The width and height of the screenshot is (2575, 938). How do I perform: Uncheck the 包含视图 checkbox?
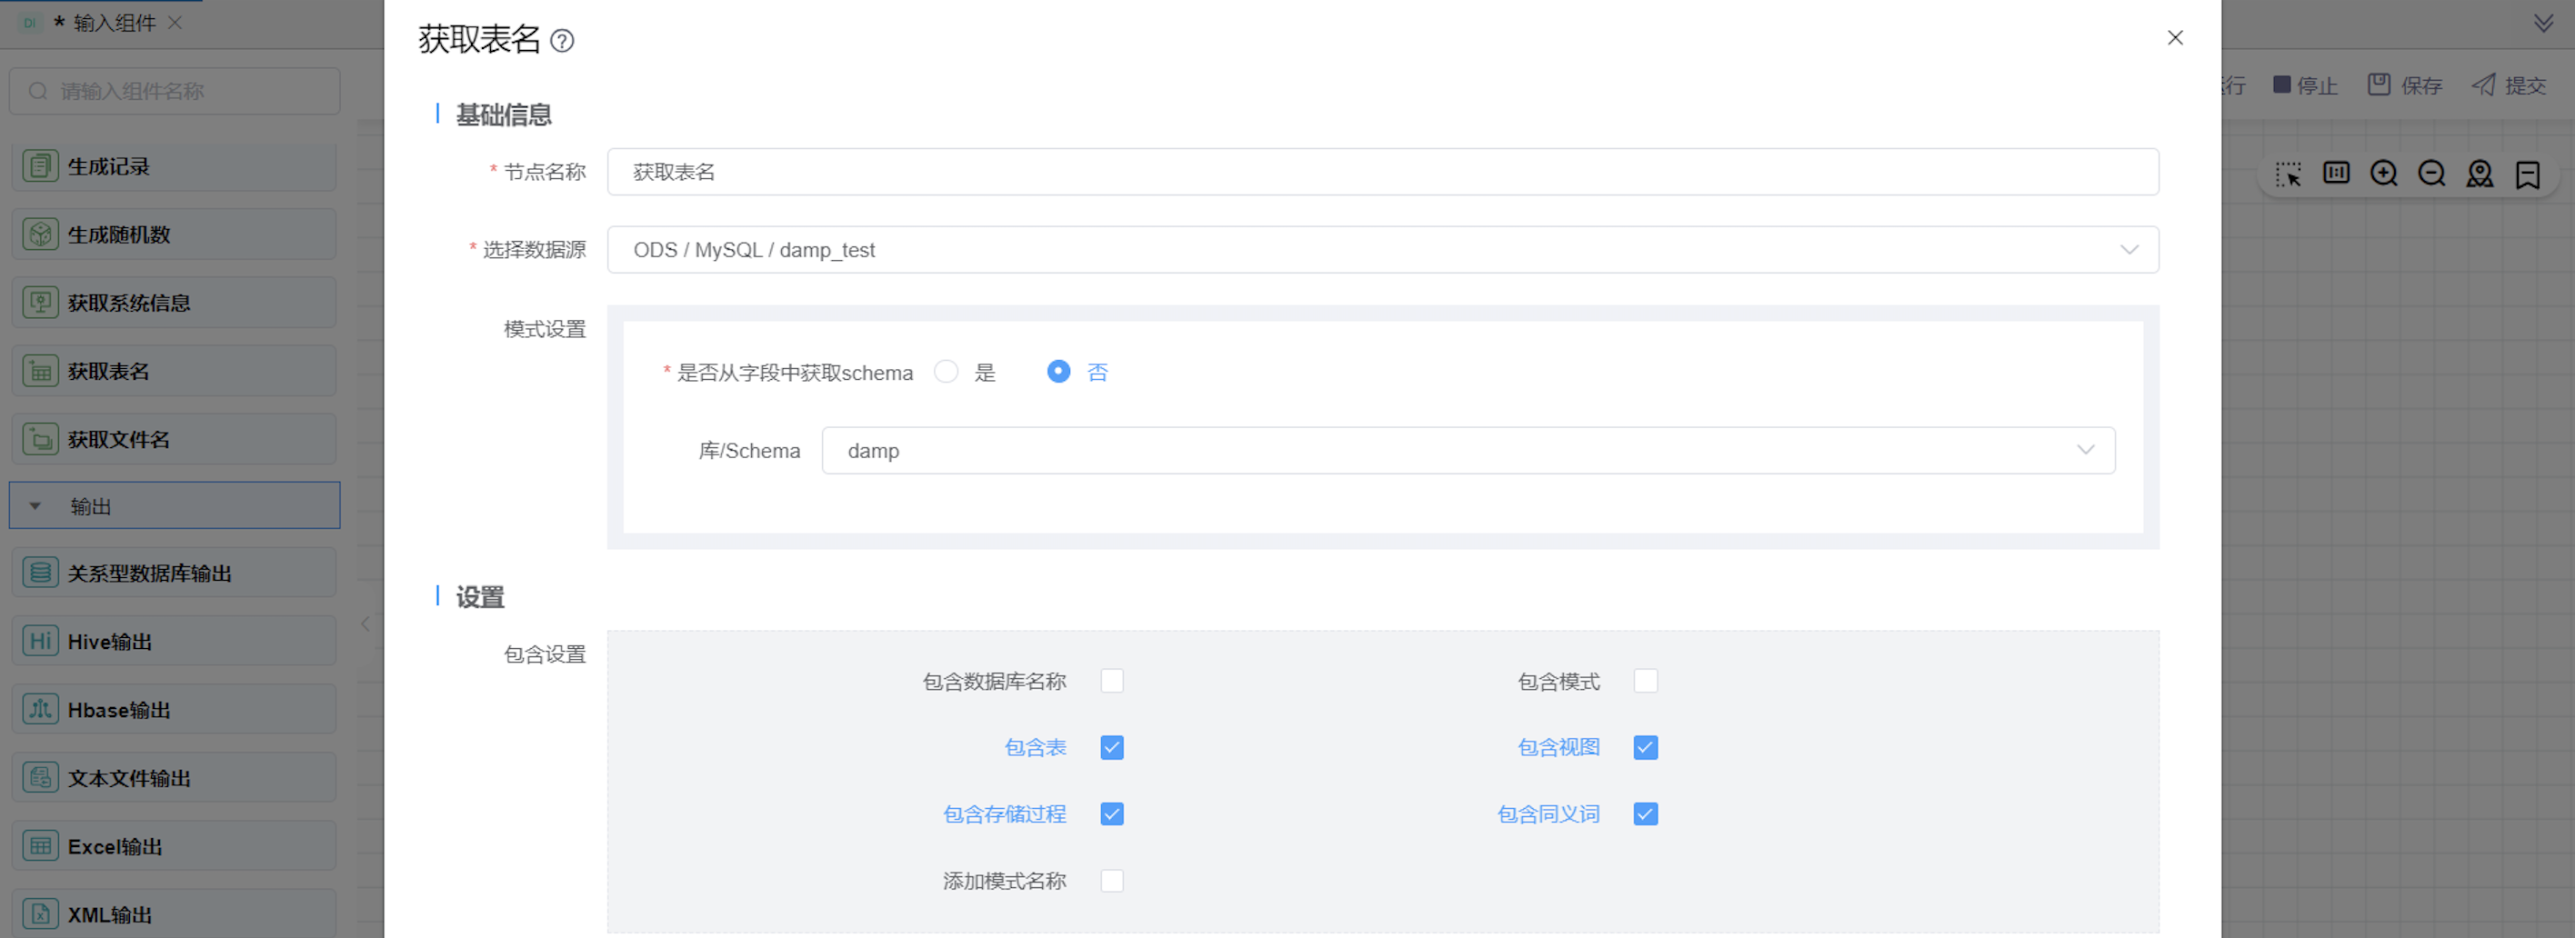pyautogui.click(x=1646, y=747)
